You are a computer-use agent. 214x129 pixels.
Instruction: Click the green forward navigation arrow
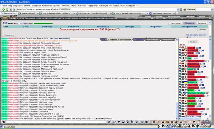pyautogui.click(x=7, y=10)
